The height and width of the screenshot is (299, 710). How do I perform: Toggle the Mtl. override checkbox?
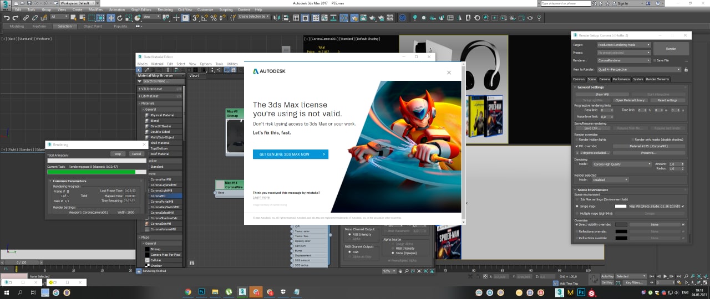[x=577, y=146]
